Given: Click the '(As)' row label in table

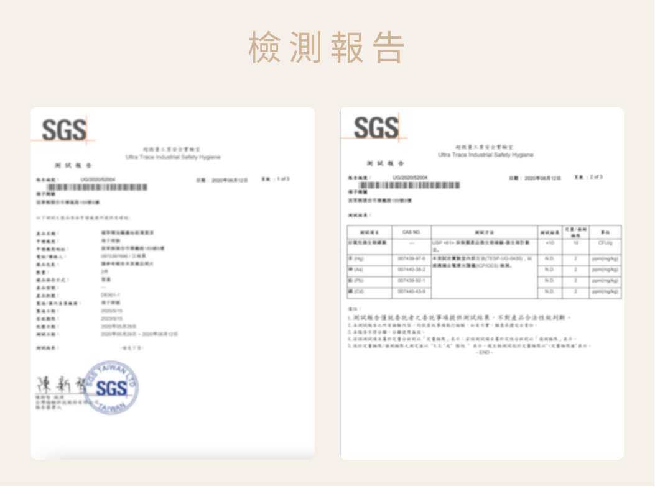Looking at the screenshot, I should pyautogui.click(x=356, y=270).
